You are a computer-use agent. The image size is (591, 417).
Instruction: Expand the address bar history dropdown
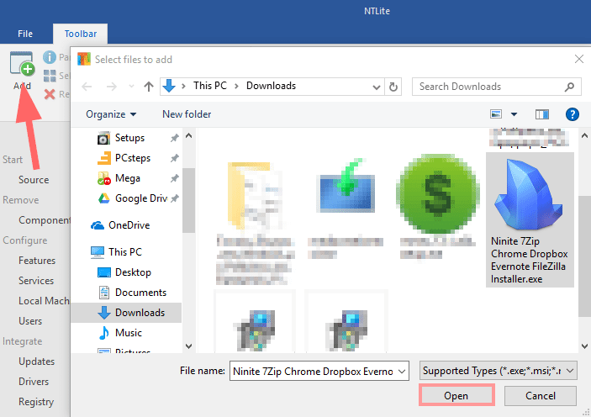(x=376, y=87)
